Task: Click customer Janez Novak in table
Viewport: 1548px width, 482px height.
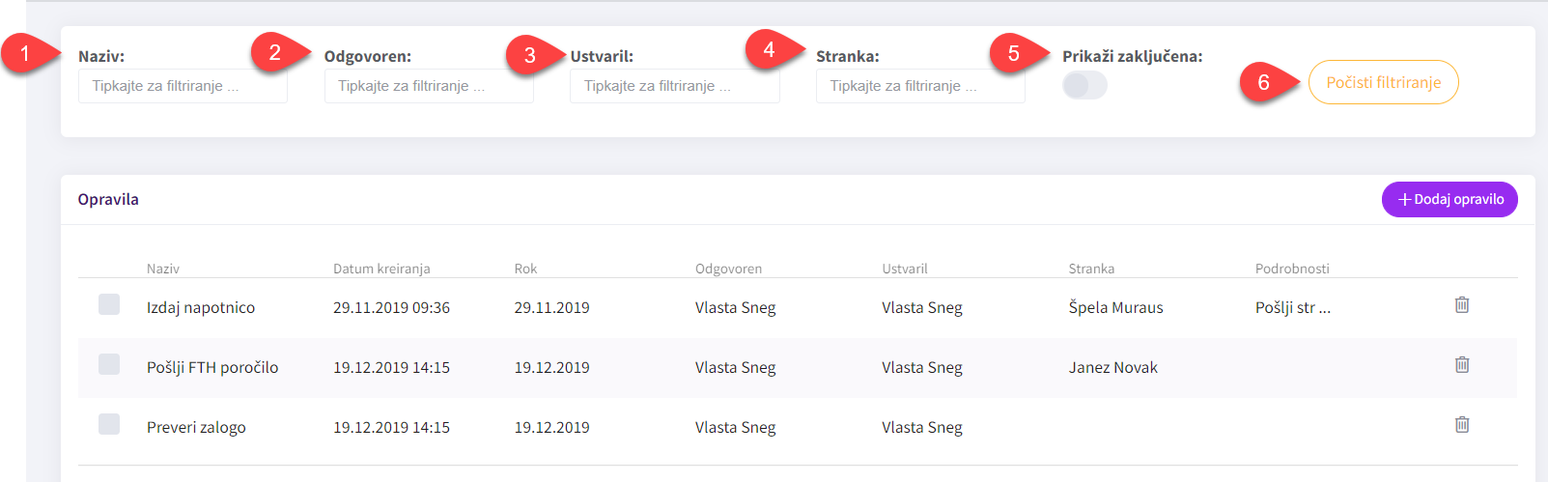Action: pos(1112,368)
